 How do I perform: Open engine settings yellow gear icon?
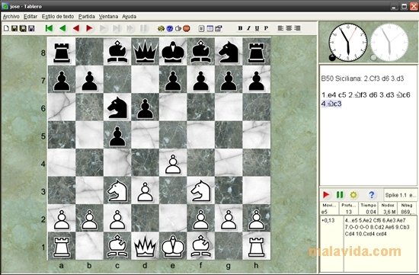click(x=353, y=195)
